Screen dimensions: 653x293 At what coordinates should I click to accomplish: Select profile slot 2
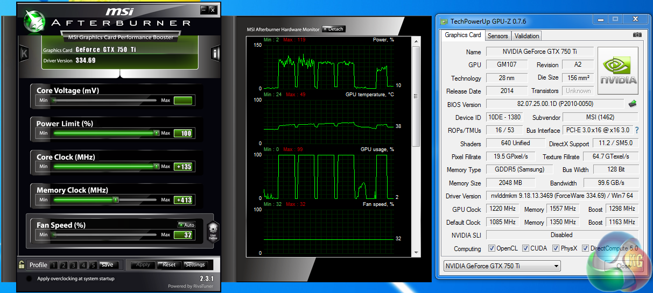click(64, 265)
